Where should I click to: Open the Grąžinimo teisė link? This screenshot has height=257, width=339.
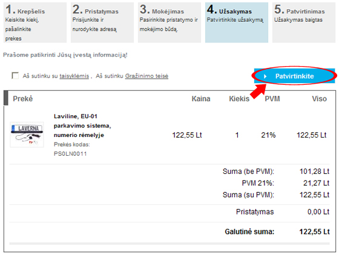point(146,76)
